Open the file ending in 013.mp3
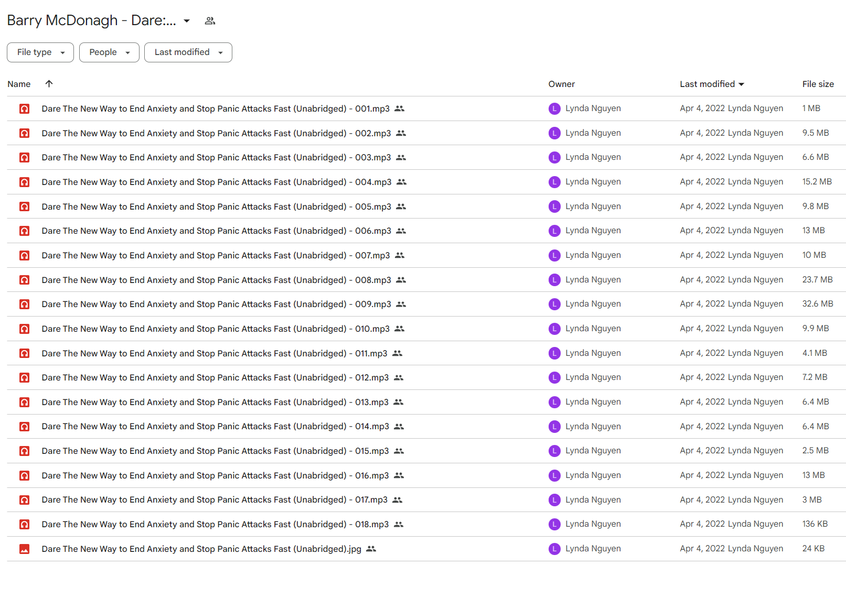 pos(215,402)
